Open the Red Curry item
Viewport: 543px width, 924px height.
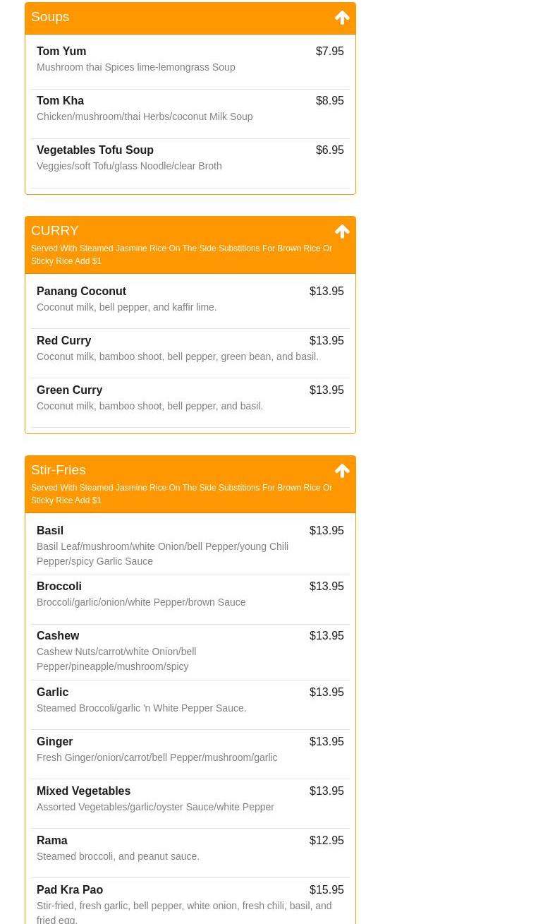(64, 341)
